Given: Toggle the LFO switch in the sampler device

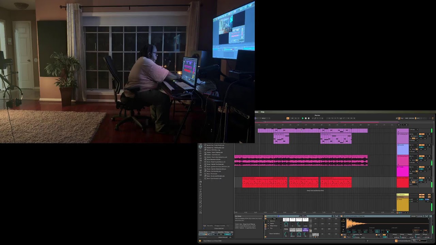Looking at the screenshot, I should [x=376, y=234].
